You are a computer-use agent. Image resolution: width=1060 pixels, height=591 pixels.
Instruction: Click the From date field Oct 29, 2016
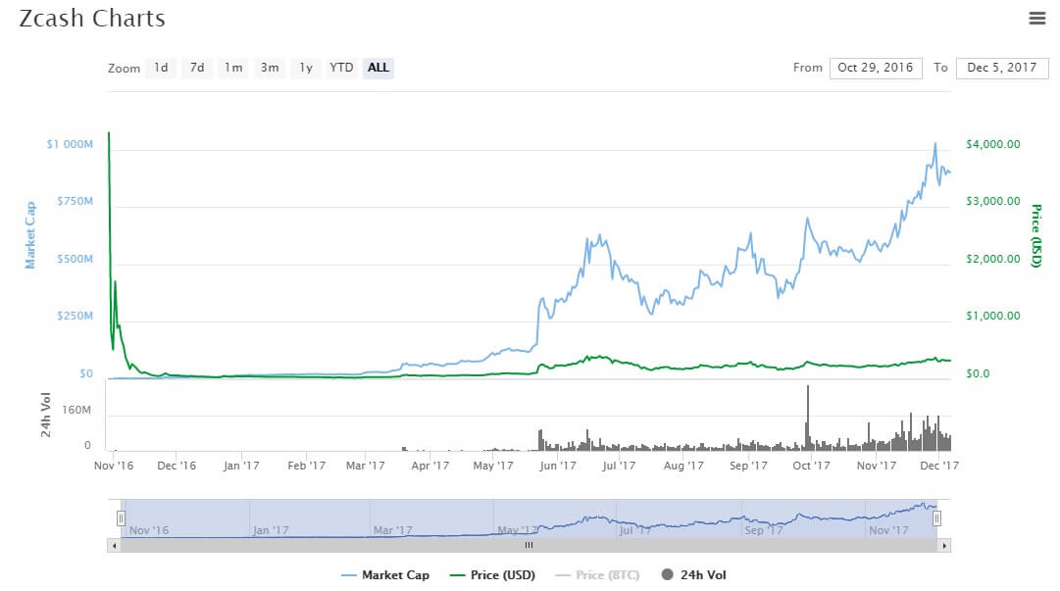876,68
